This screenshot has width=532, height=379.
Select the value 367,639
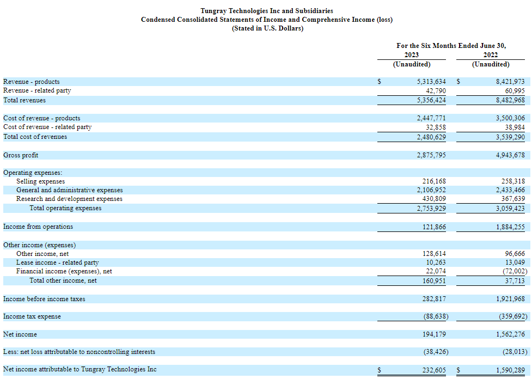pyautogui.click(x=513, y=199)
